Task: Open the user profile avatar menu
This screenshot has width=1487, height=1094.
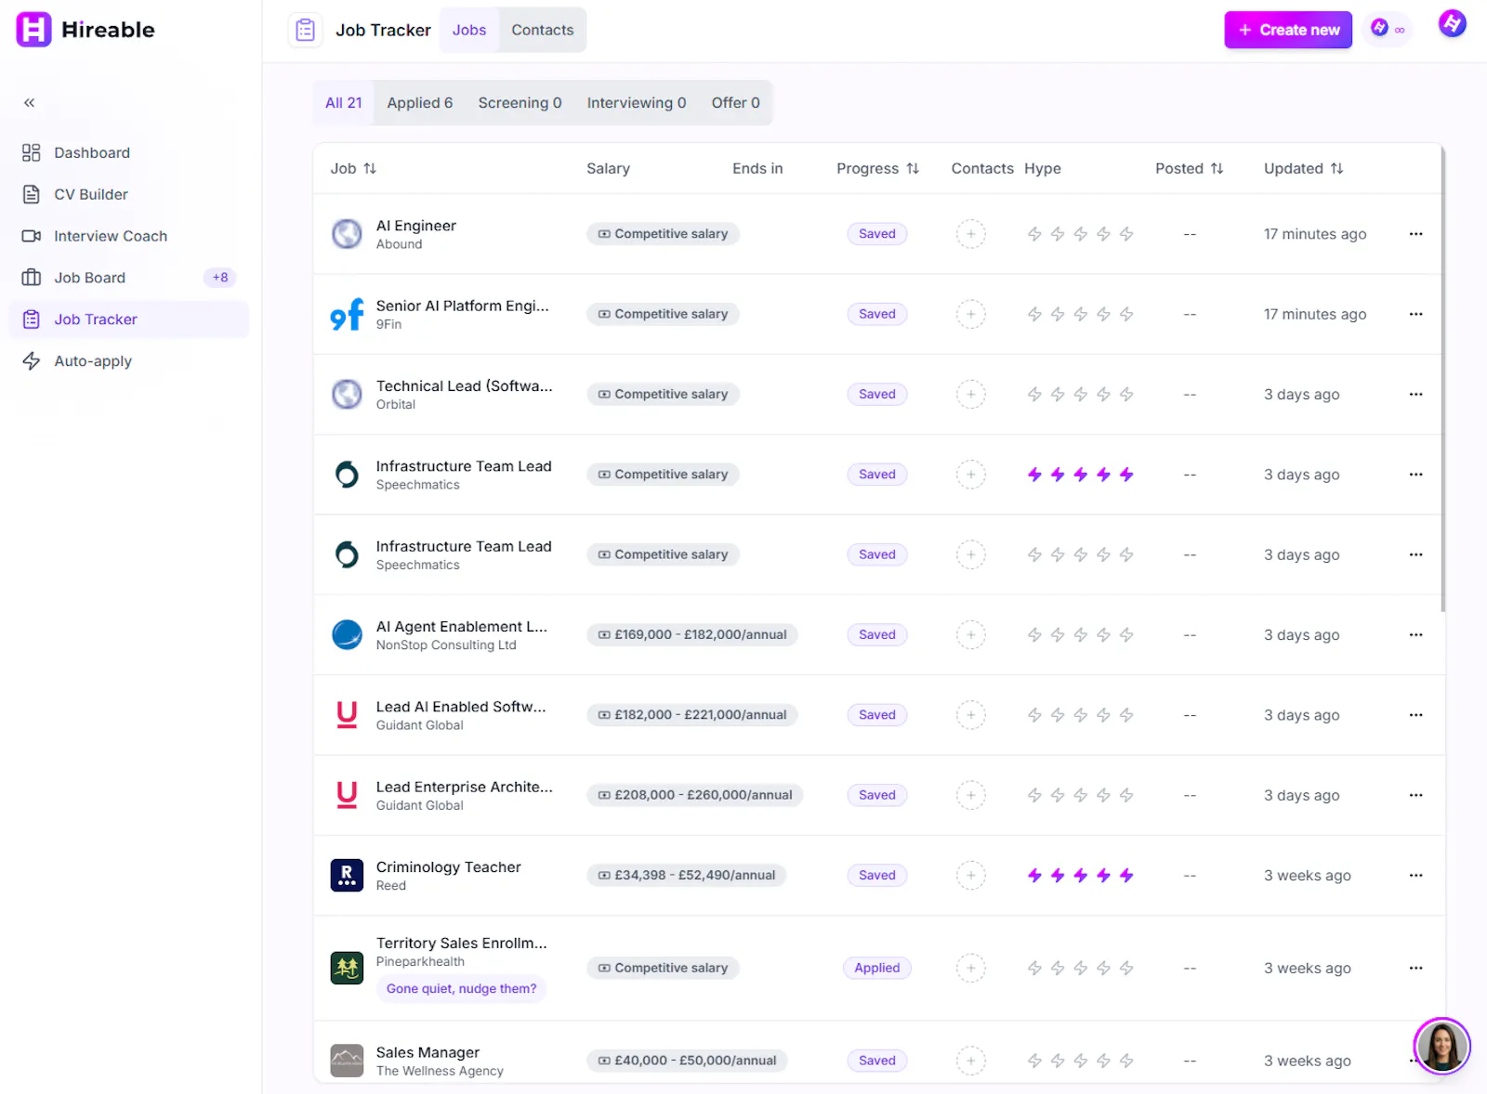Action: (1452, 24)
